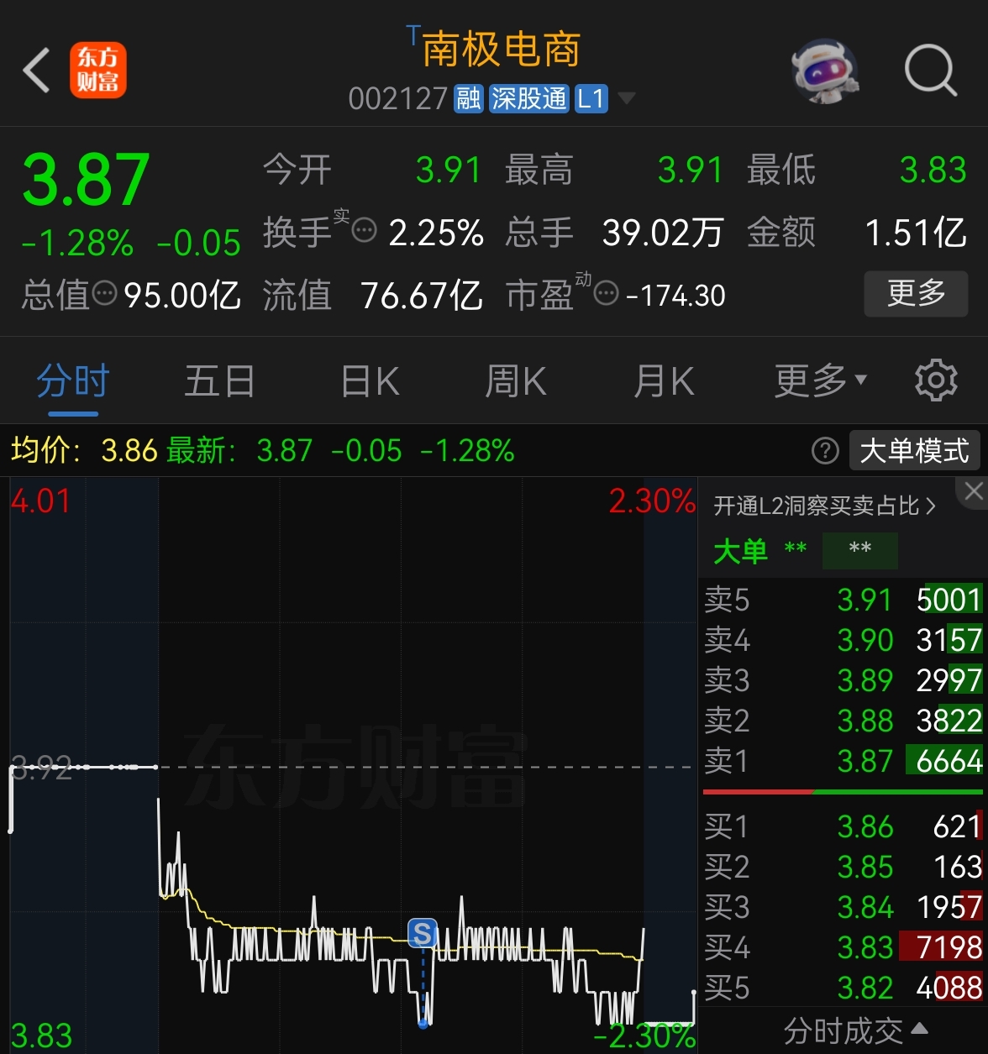Switch to the 分时 tab
988x1054 pixels.
point(73,380)
